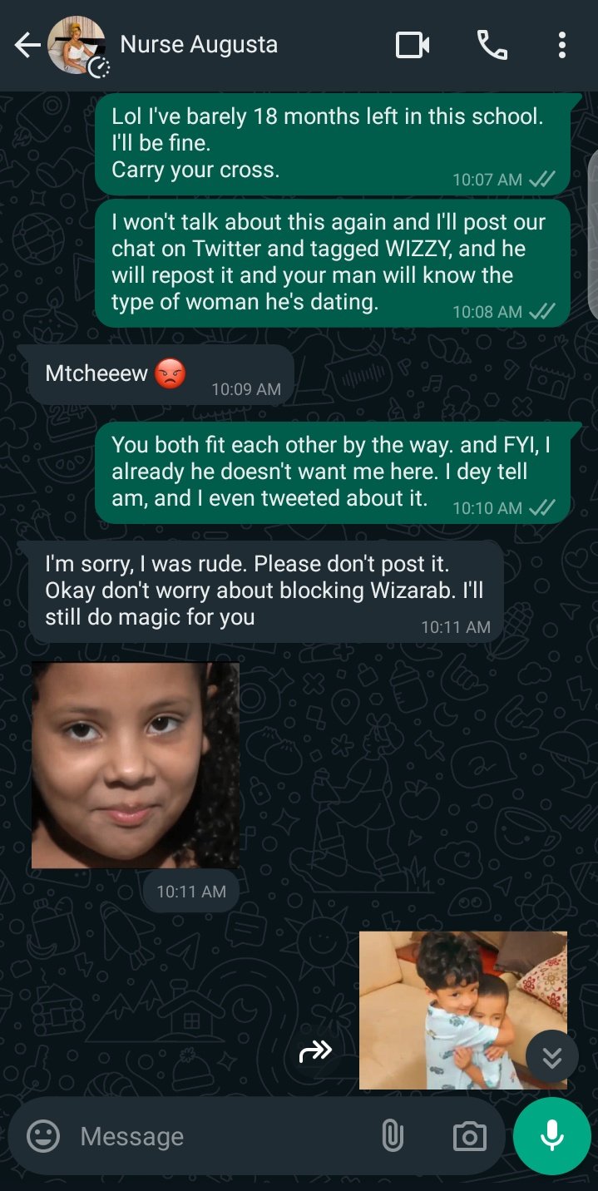Forward the hugging kids image via arrow icon
This screenshot has height=1191, width=598.
tap(316, 1051)
